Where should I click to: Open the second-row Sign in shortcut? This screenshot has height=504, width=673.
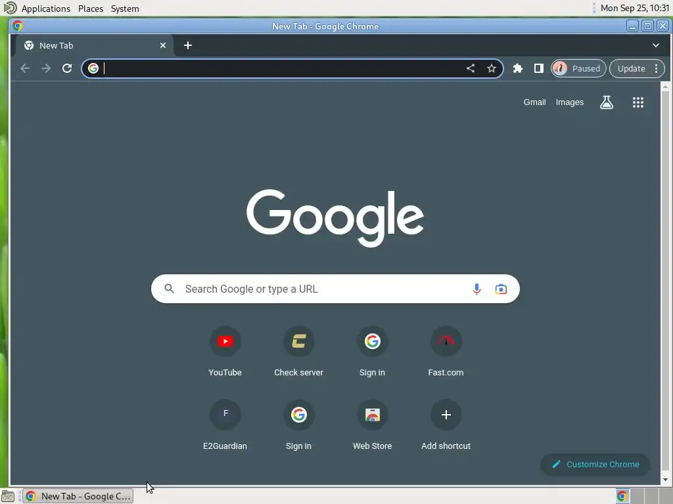pos(299,426)
